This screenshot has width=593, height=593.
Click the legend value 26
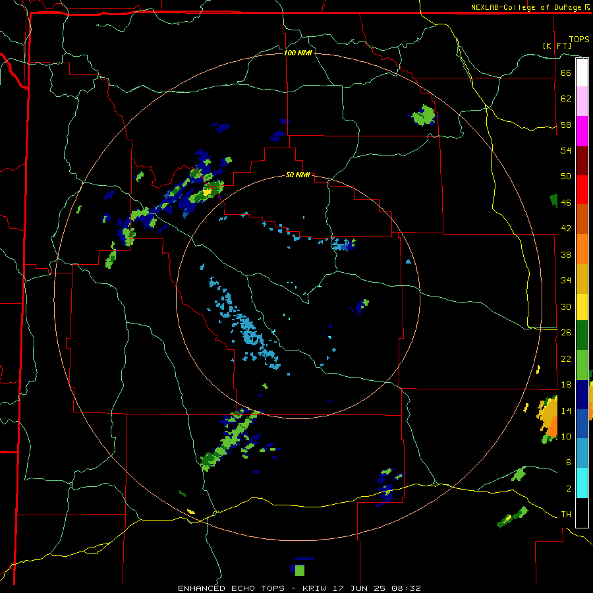pyautogui.click(x=566, y=333)
